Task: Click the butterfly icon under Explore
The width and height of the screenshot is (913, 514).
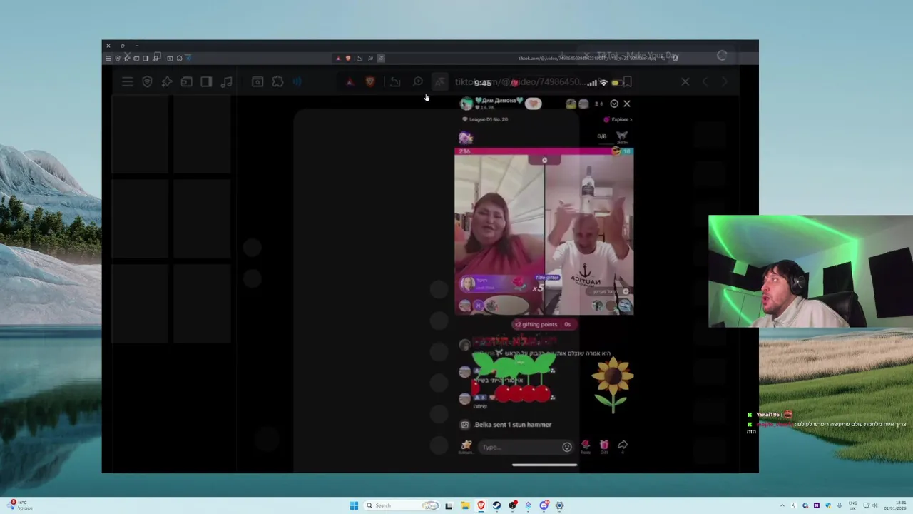Action: [622, 136]
